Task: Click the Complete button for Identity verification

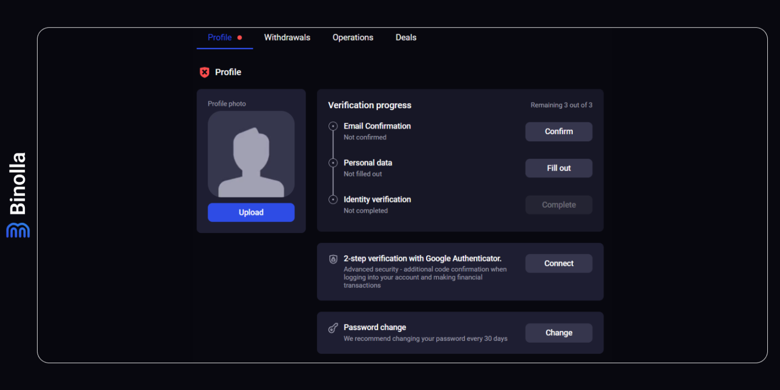Action: [559, 205]
